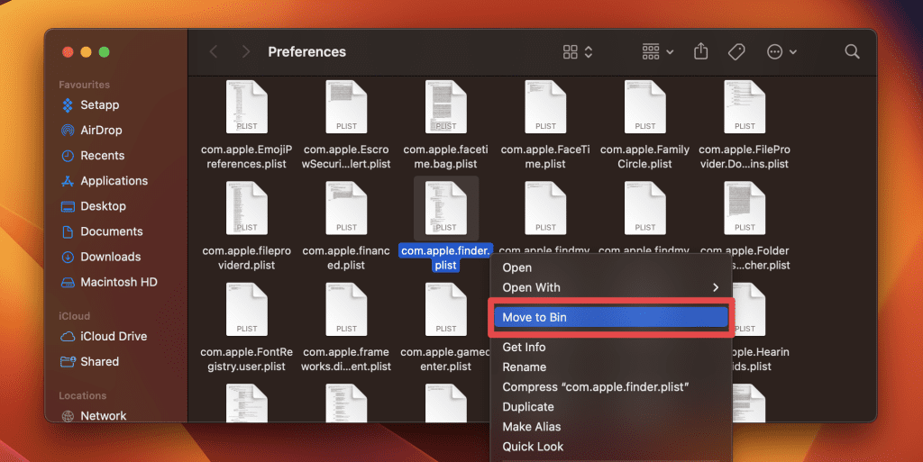Choose Move to Bin
The height and width of the screenshot is (462, 923).
tap(610, 317)
